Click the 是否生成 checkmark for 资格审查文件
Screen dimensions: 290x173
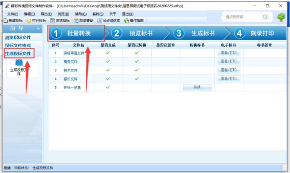[x=108, y=53]
